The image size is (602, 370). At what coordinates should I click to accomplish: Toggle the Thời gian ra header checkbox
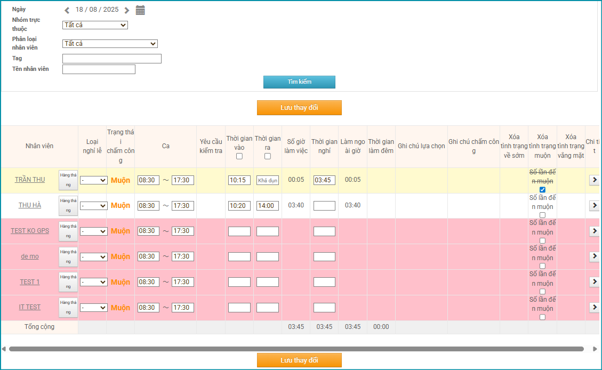click(268, 156)
